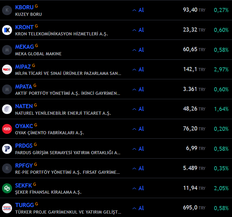Click the Al rating for OYAKC
Image resolution: width=232 pixels, height=217 pixels.
138,129
